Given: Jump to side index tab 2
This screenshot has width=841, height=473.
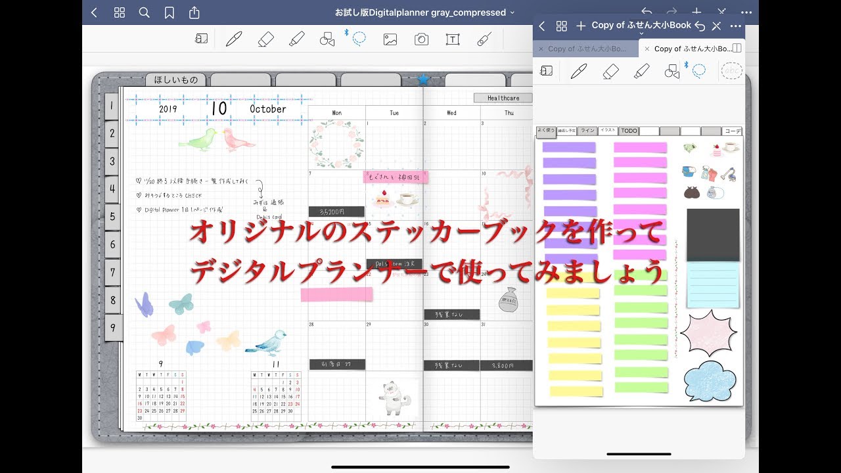Looking at the screenshot, I should point(112,133).
